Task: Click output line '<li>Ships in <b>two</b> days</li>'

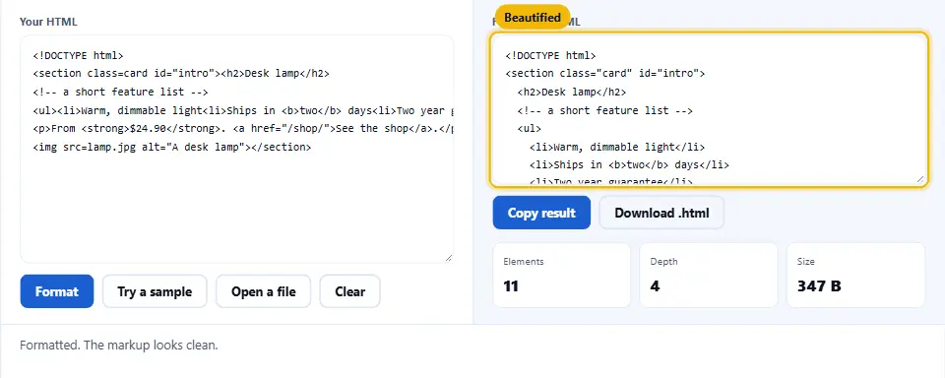Action: coord(629,164)
